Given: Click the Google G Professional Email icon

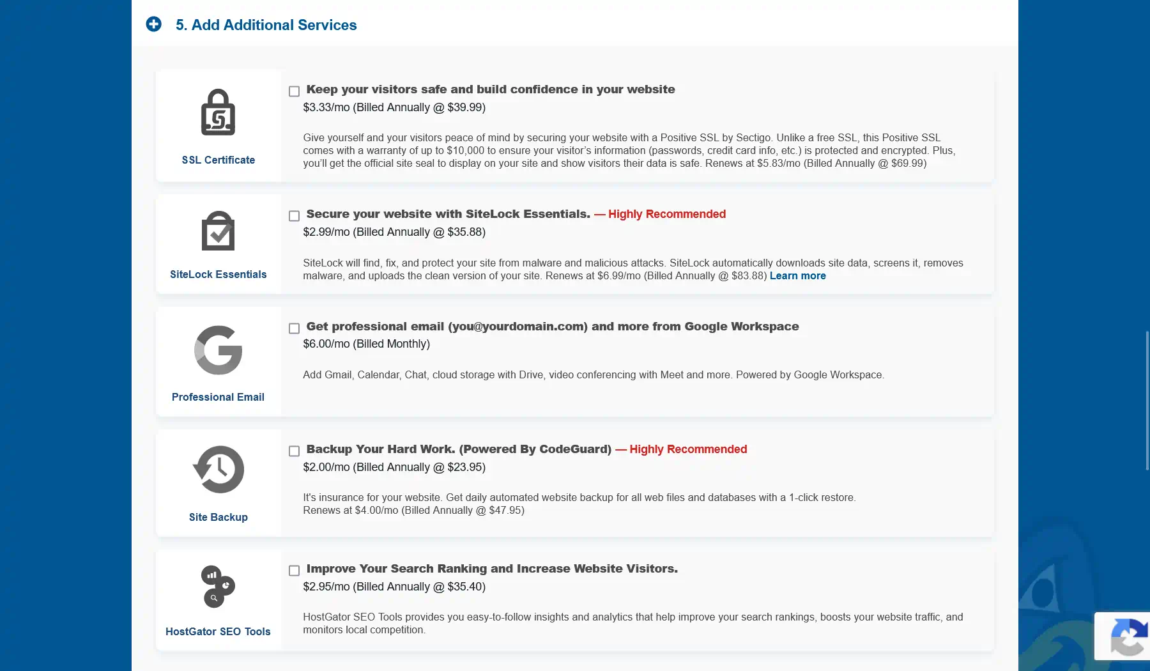Looking at the screenshot, I should (218, 350).
